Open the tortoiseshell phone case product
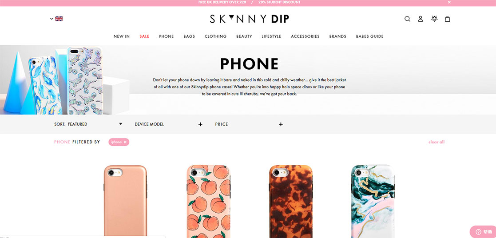This screenshot has width=496, height=238. tap(291, 201)
